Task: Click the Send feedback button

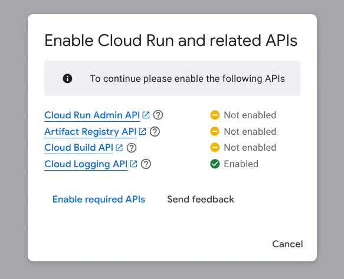Action: point(201,200)
